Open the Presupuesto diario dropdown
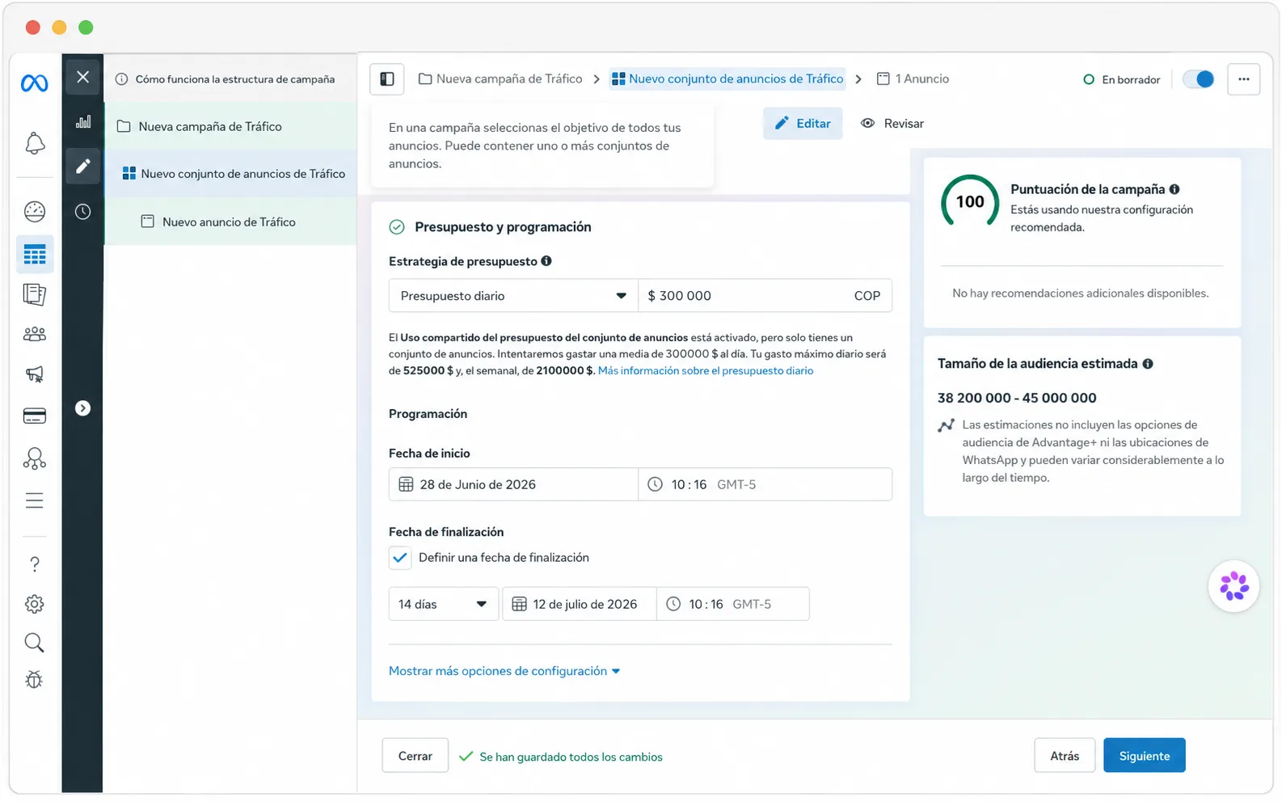Viewport: 1282px width, 802px height. click(513, 296)
